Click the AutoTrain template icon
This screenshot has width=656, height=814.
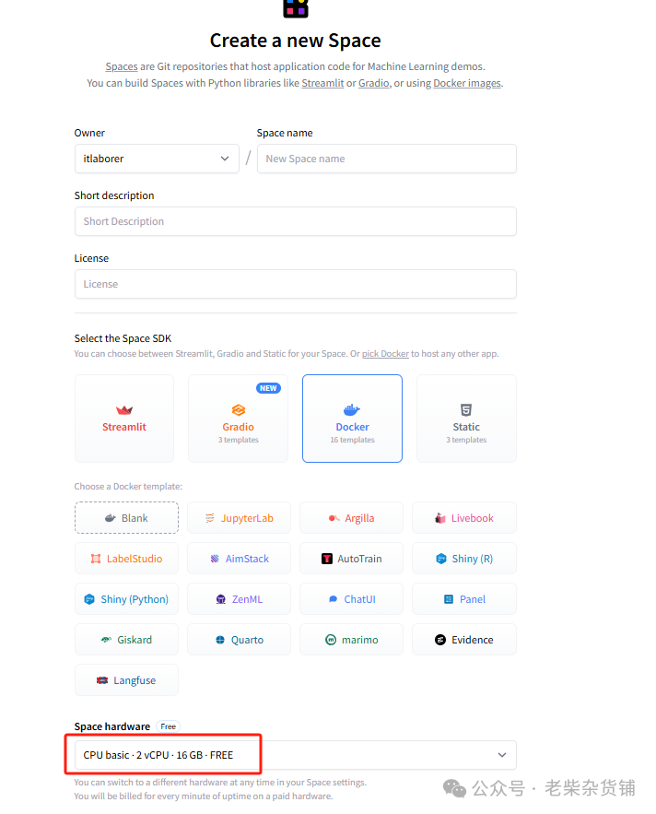pos(327,559)
